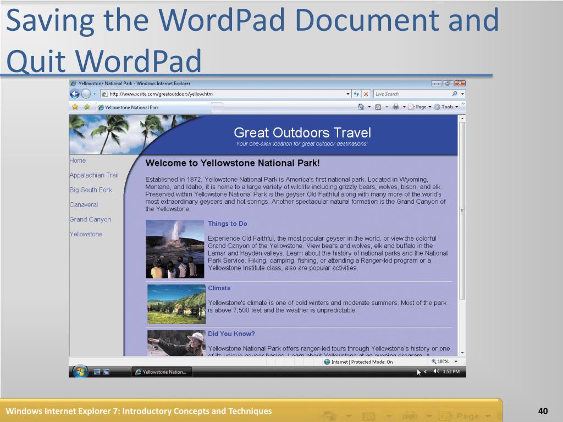Click the Home toolbar icon
563x422 pixels.
(x=361, y=107)
